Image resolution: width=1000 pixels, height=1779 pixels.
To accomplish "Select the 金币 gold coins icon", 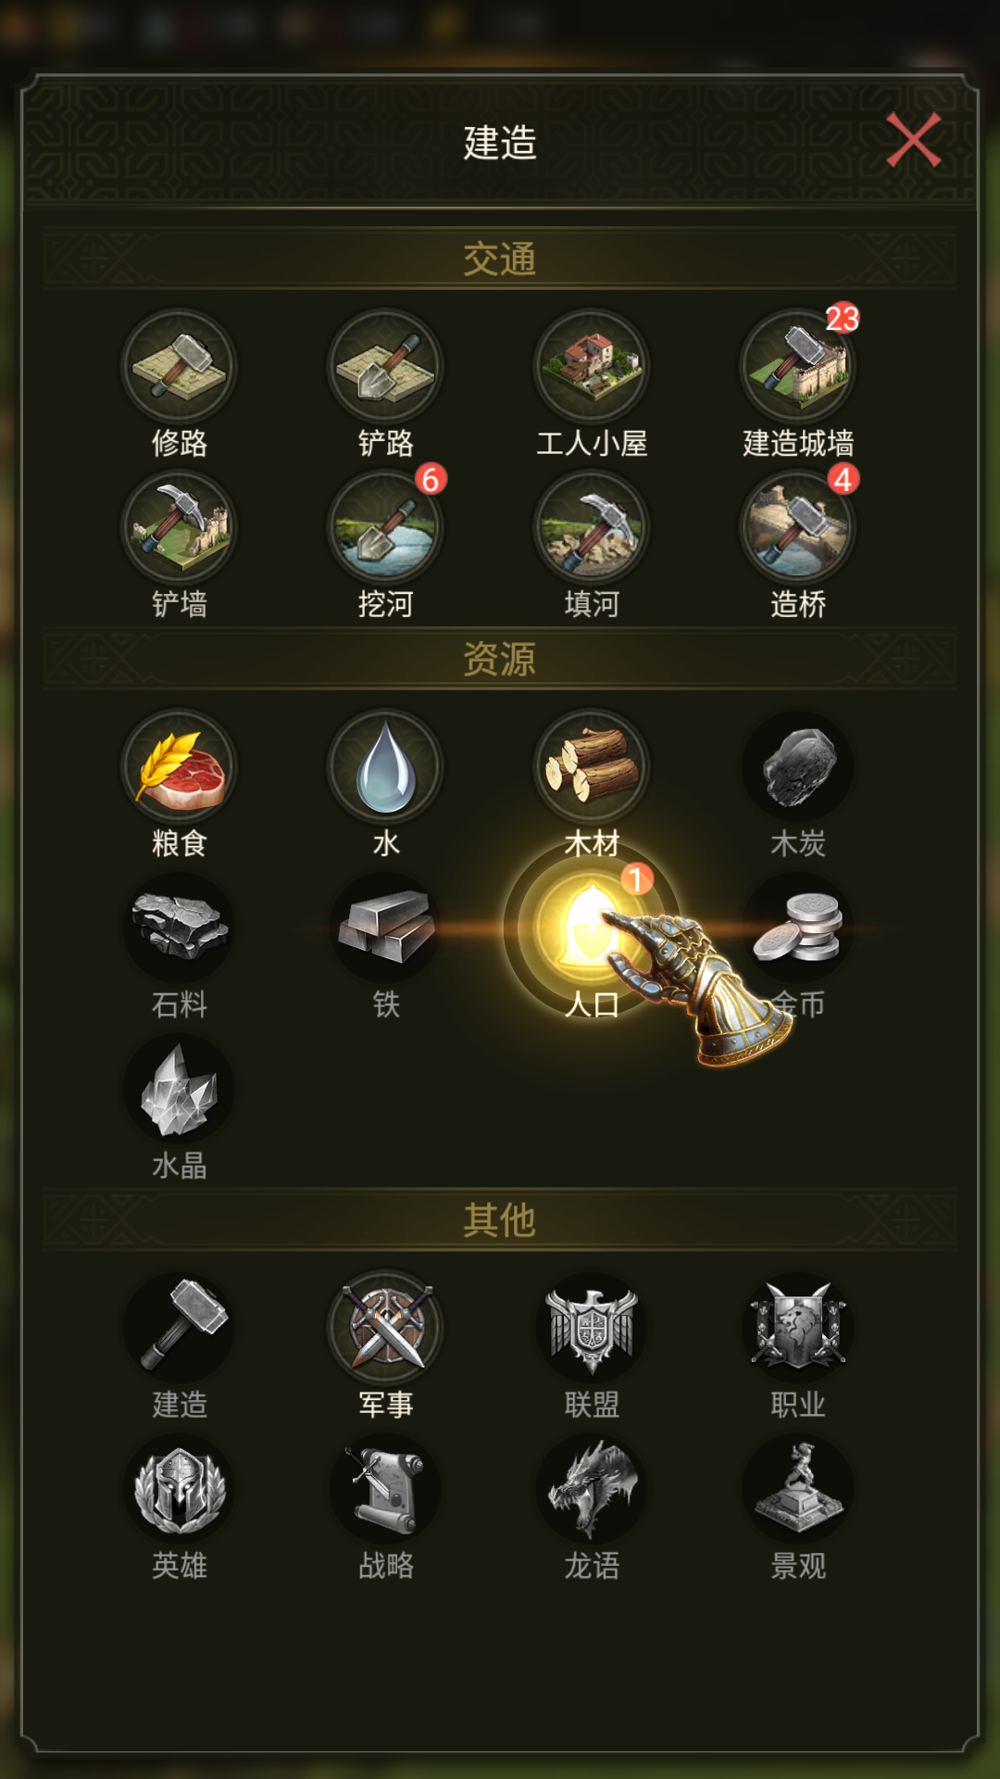I will pyautogui.click(x=797, y=928).
